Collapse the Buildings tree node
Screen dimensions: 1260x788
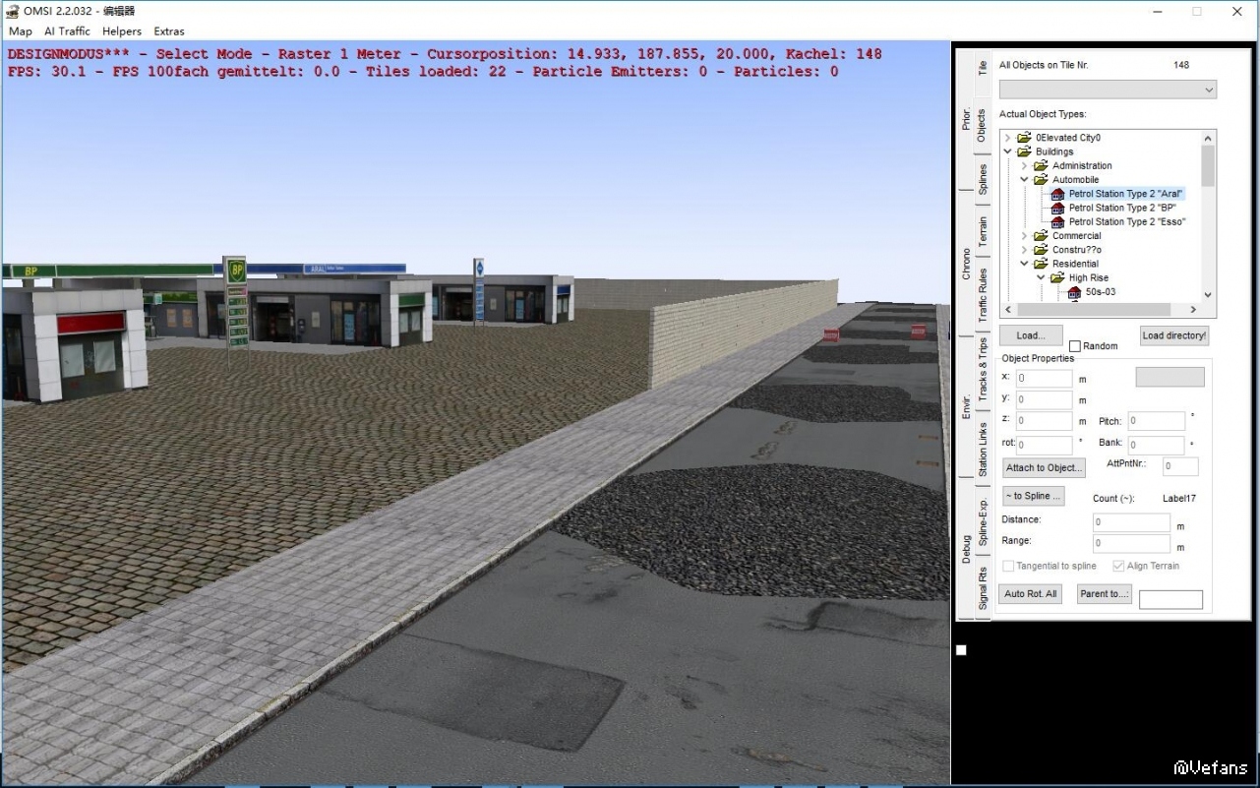(x=1007, y=152)
